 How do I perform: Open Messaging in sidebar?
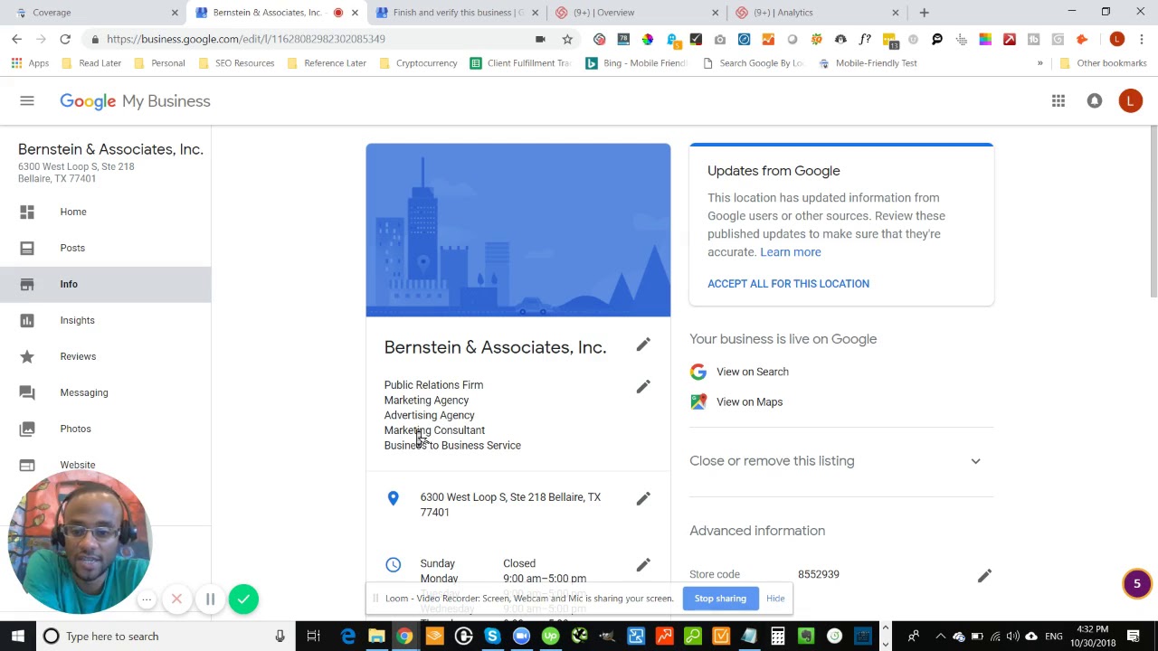pos(106,392)
